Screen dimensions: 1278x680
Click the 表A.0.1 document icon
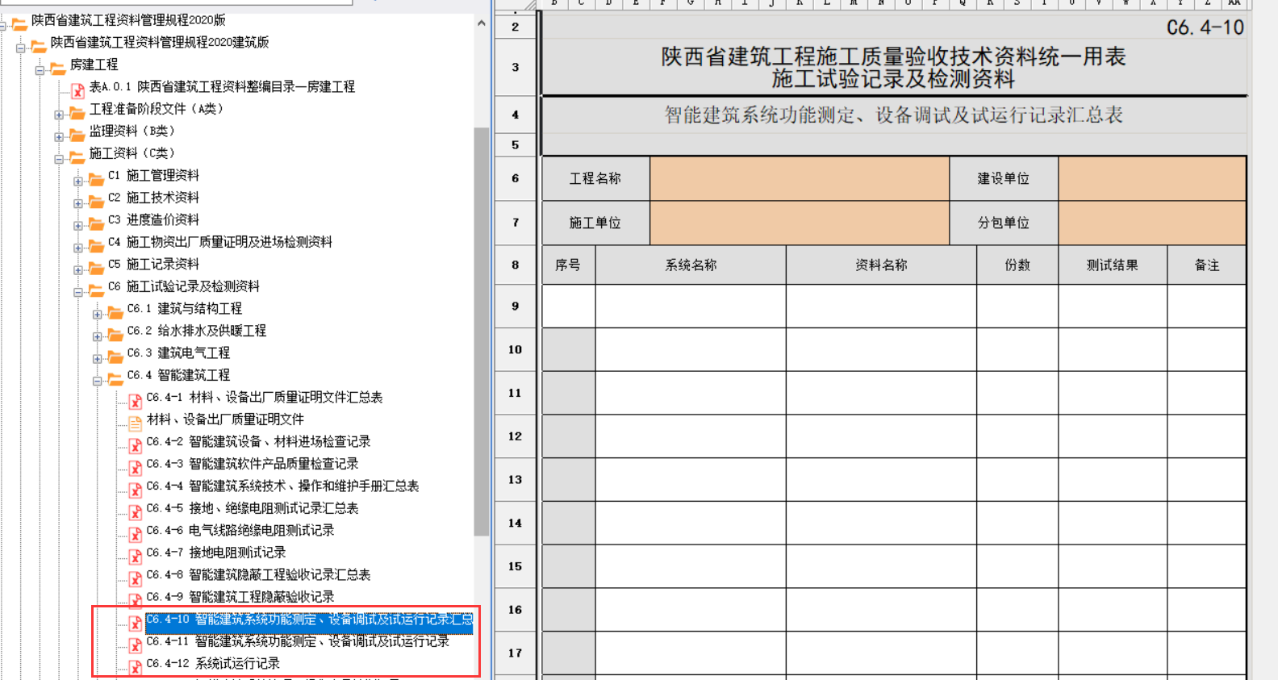point(77,90)
